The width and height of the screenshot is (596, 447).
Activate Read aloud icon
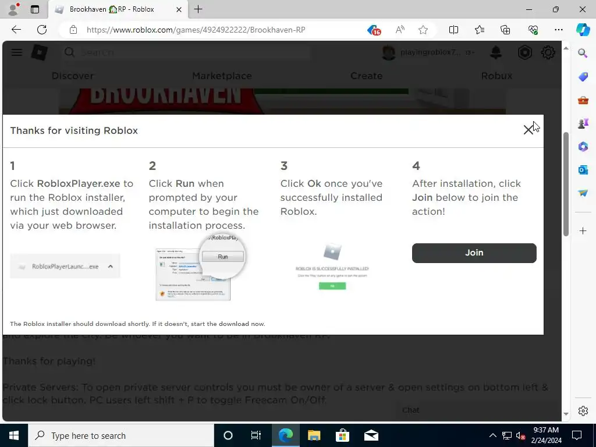(400, 30)
